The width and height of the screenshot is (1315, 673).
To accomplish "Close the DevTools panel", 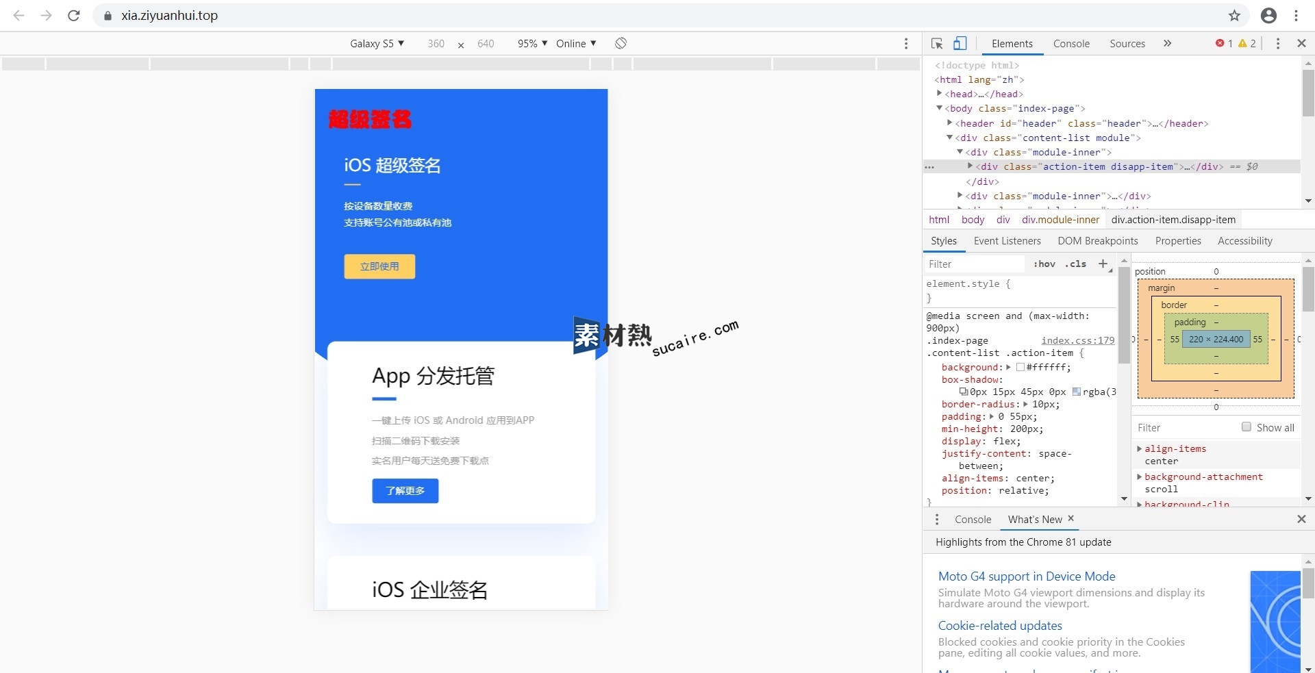I will pos(1301,43).
